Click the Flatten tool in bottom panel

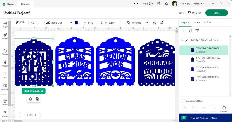(x=214, y=109)
